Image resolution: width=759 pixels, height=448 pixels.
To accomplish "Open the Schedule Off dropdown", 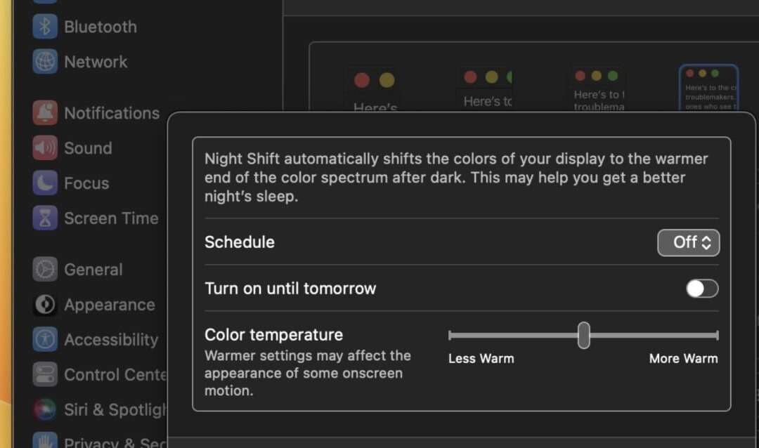I will (x=688, y=242).
